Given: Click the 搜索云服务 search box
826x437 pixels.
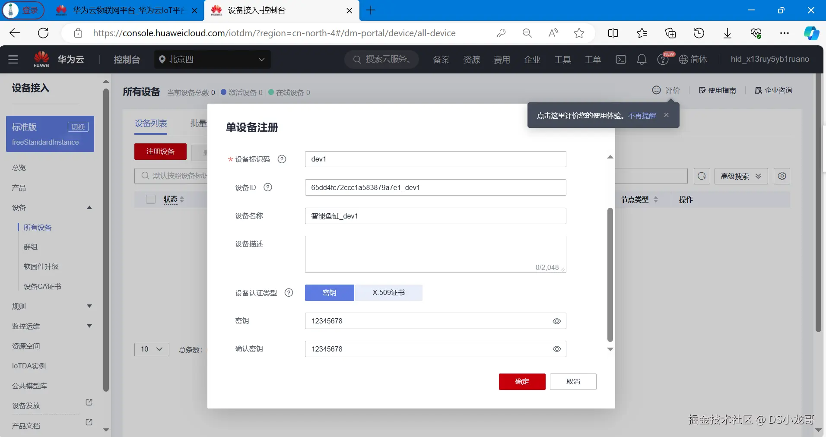Looking at the screenshot, I should 381,59.
